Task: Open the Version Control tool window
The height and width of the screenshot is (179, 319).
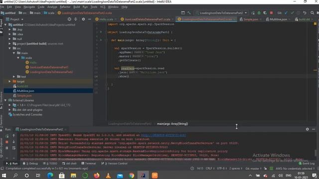Action: click(x=114, y=164)
